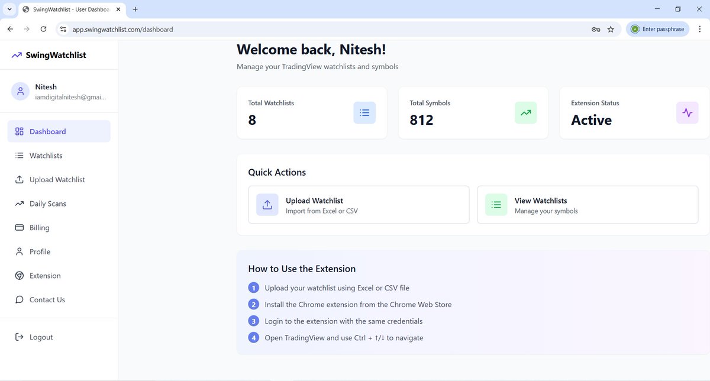Click the purple pulse icon in Extension Status card
710x381 pixels.
[687, 112]
